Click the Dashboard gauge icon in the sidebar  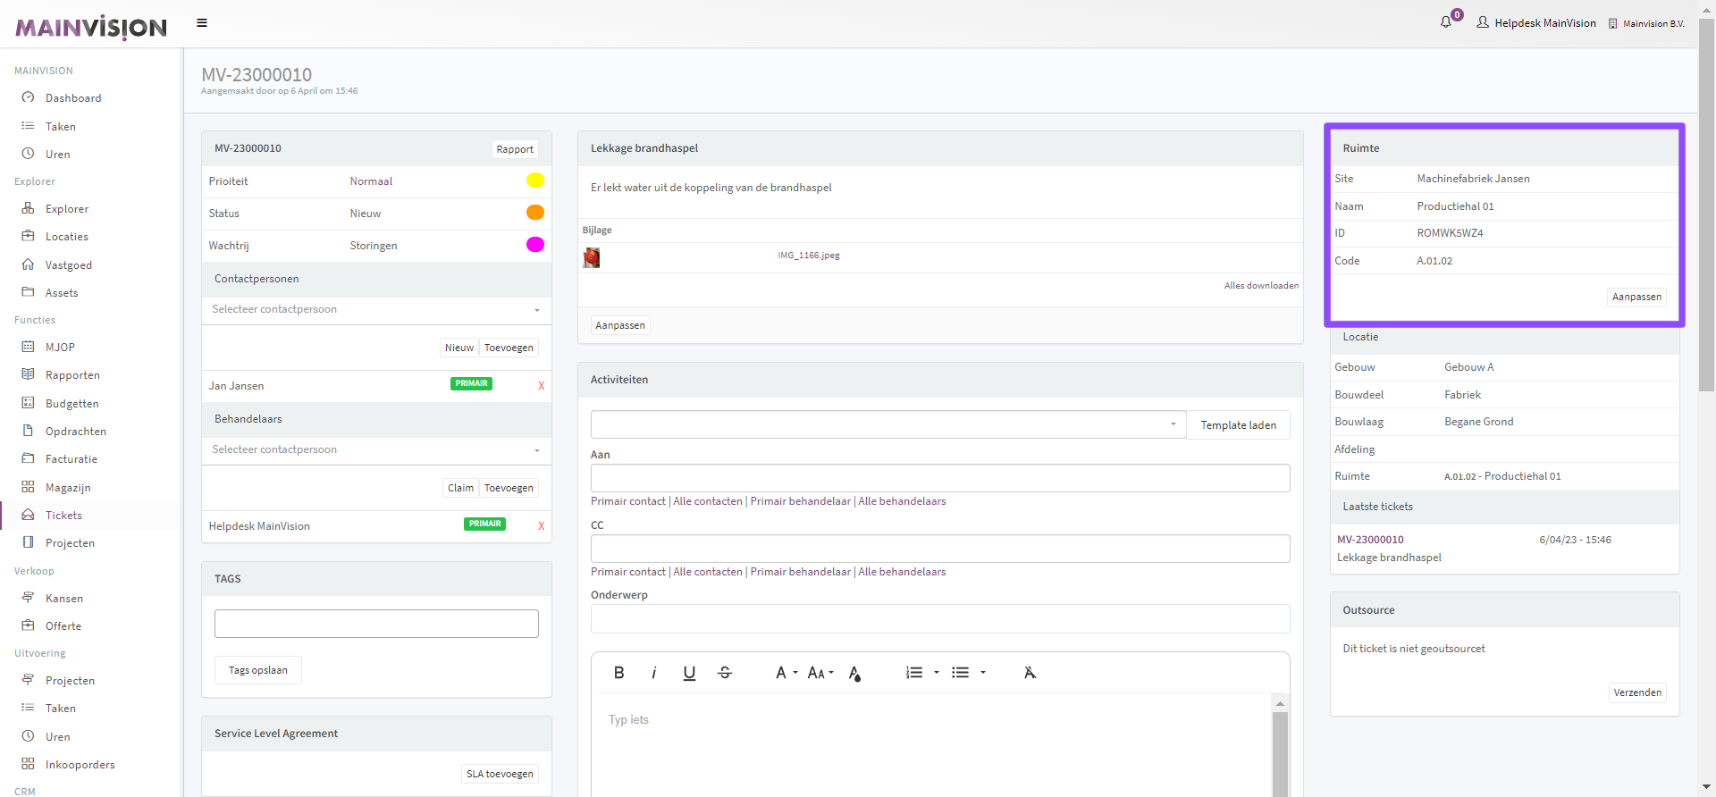[28, 97]
